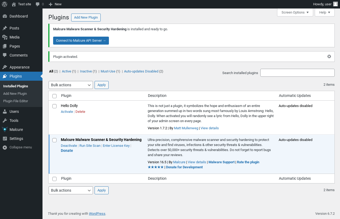The image size is (340, 219).
Task: Open Media via its sidebar icon
Action: point(5,37)
